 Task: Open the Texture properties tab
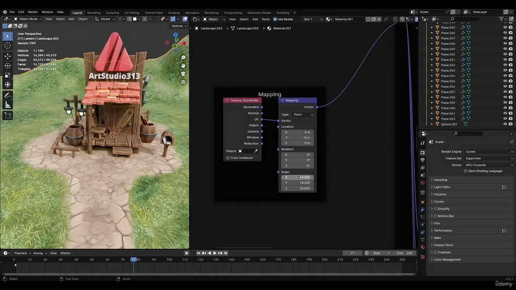(423, 257)
